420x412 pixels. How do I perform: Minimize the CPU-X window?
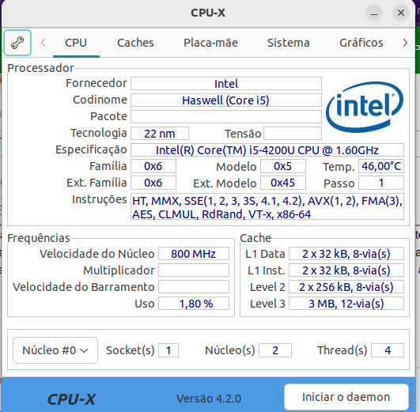(x=374, y=13)
